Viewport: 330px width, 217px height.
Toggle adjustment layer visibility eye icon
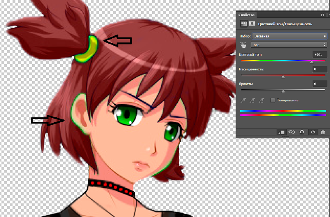[x=313, y=132]
